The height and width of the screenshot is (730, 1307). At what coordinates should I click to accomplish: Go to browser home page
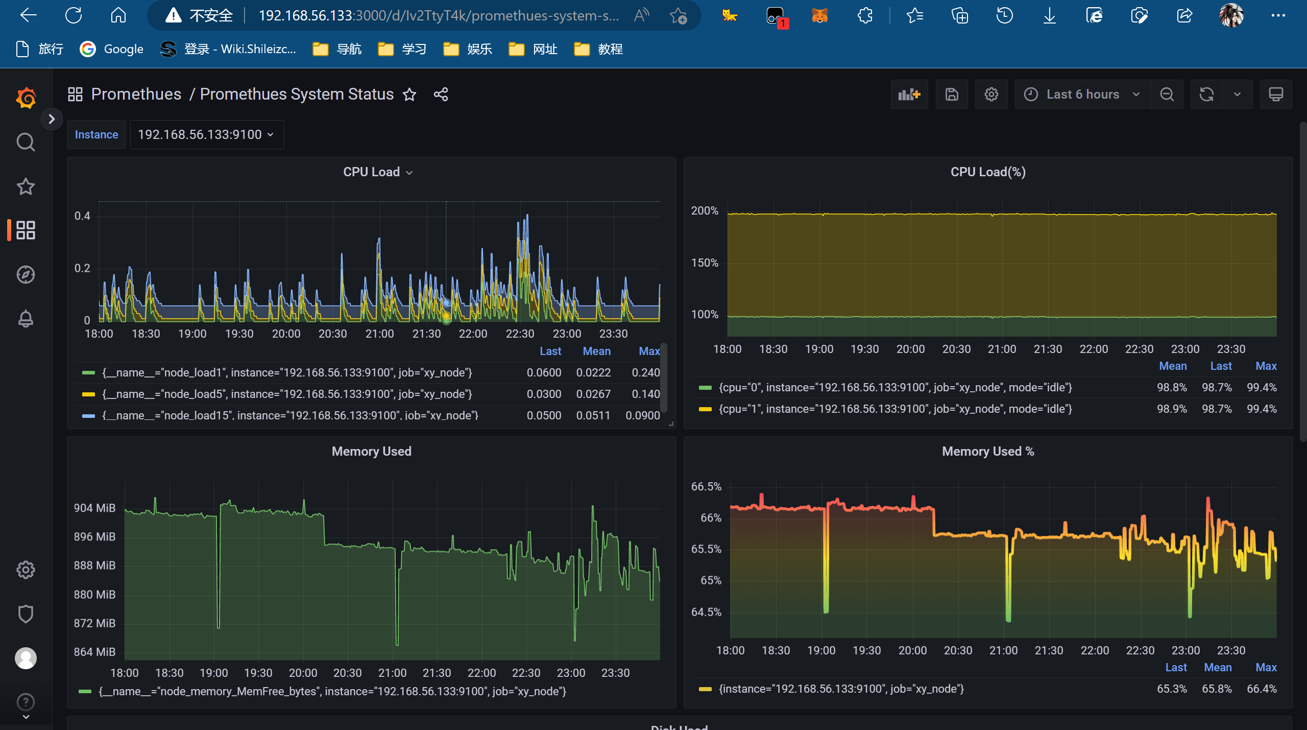coord(118,15)
